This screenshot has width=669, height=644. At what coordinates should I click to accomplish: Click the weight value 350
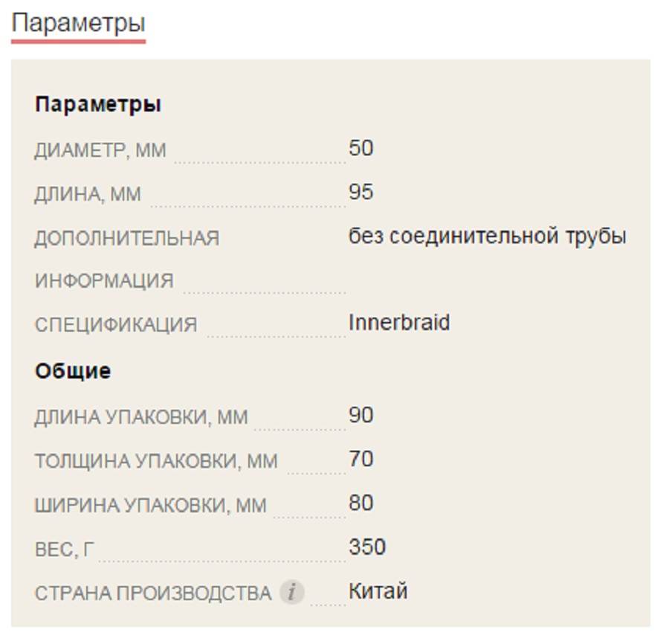point(367,547)
